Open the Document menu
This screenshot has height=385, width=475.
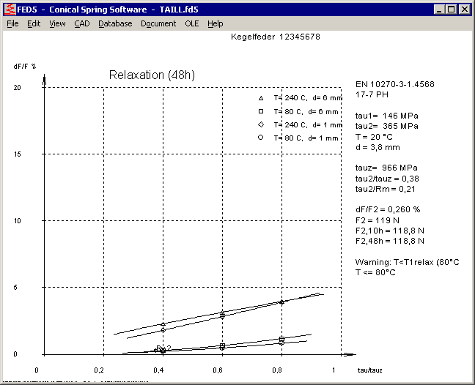pyautogui.click(x=158, y=23)
